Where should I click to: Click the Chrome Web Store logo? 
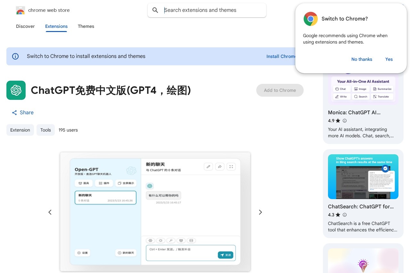(x=20, y=11)
